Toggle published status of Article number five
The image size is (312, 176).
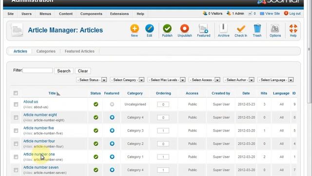[x=96, y=131]
